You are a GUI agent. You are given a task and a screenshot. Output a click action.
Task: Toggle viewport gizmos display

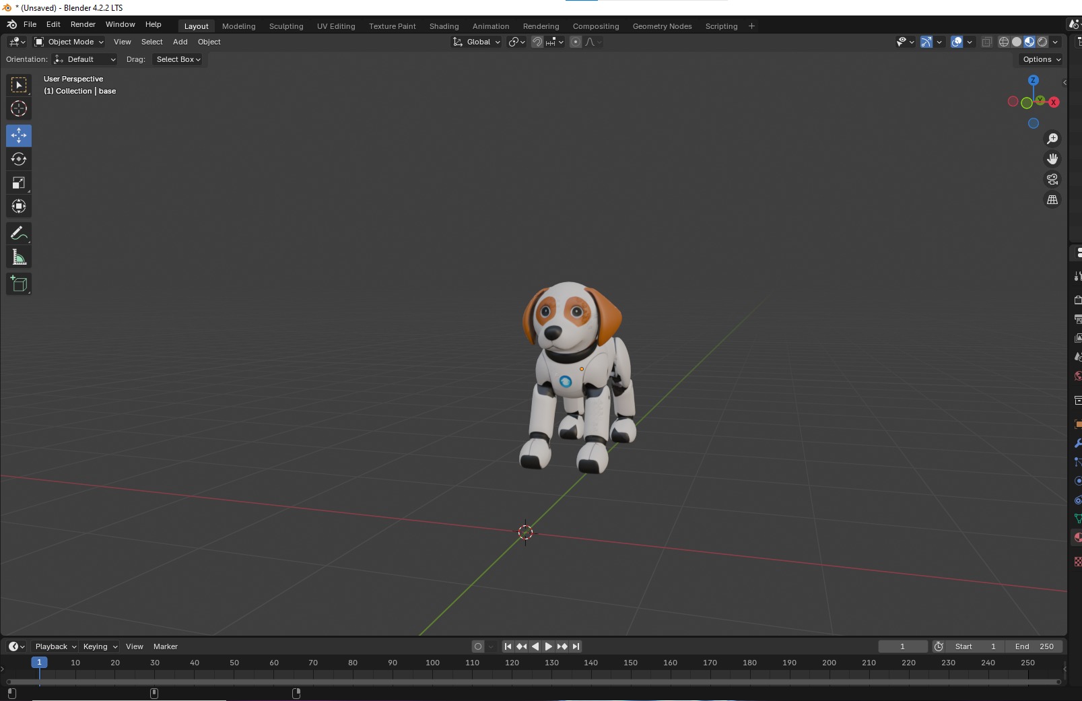[926, 42]
